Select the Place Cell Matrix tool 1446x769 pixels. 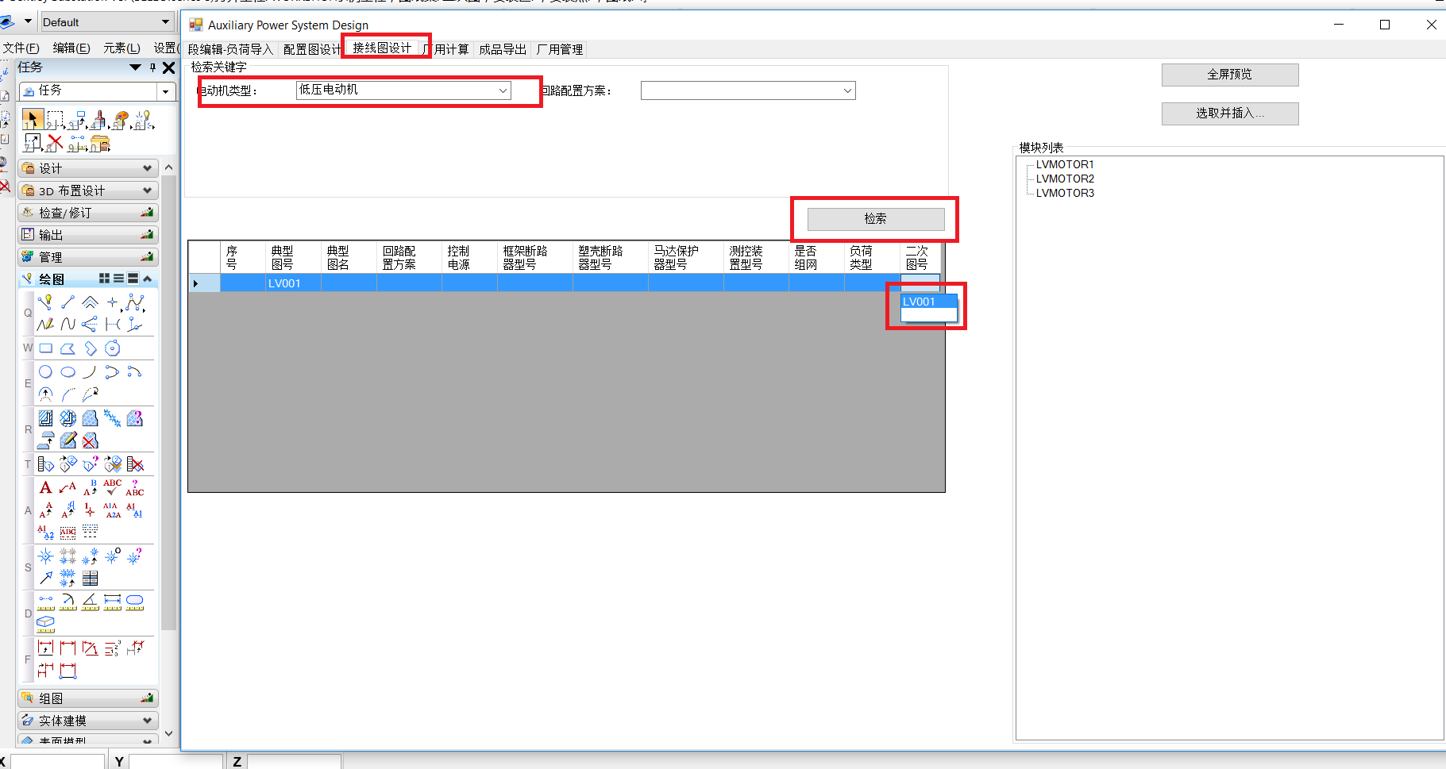tap(67, 556)
